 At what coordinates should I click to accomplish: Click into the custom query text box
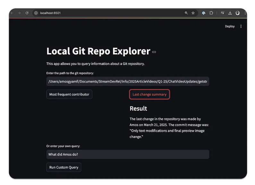point(128,155)
